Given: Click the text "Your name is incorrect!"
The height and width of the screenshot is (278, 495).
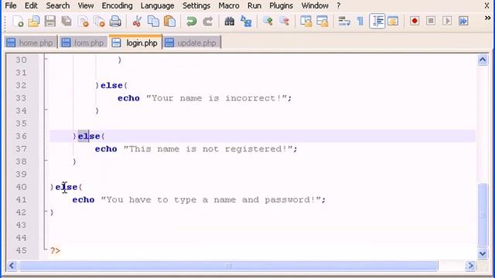Looking at the screenshot, I should click(217, 98).
